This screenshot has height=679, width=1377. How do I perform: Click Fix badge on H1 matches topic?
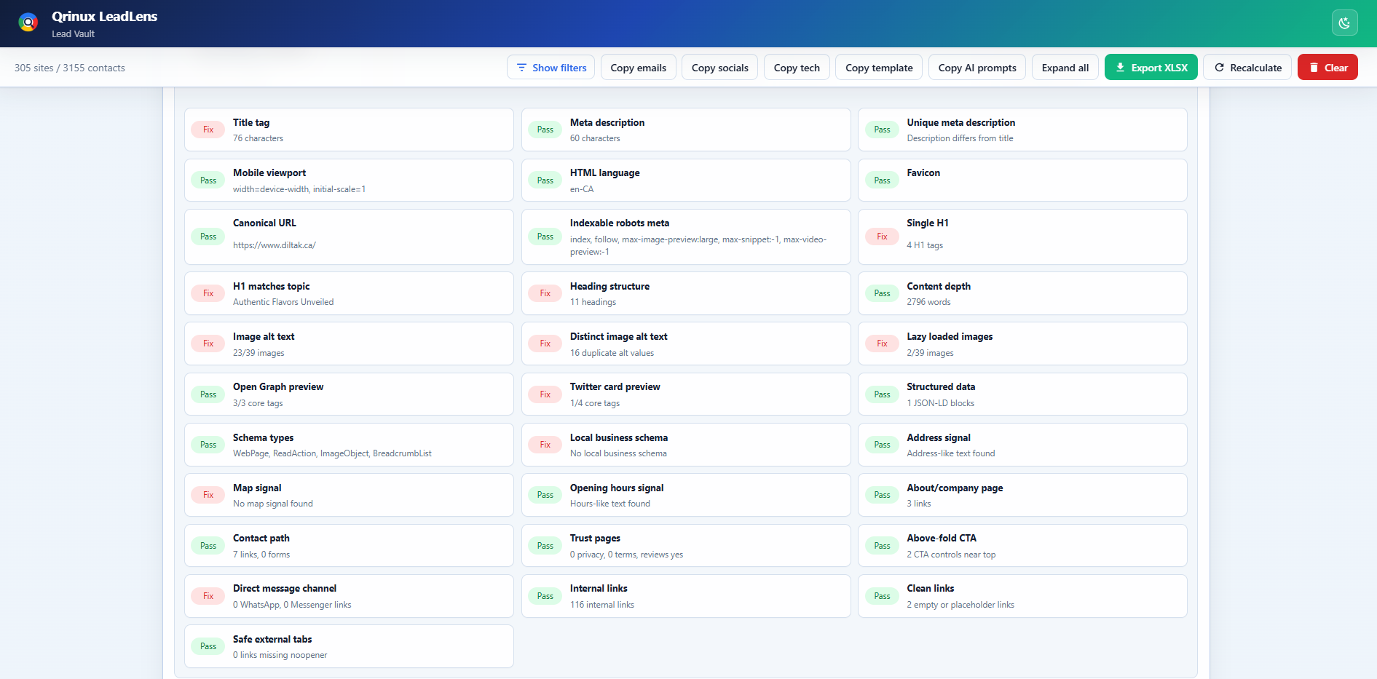208,293
